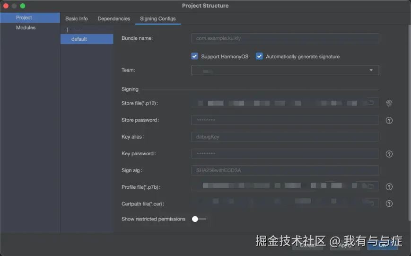Click the Certpath file path field

pos(285,203)
